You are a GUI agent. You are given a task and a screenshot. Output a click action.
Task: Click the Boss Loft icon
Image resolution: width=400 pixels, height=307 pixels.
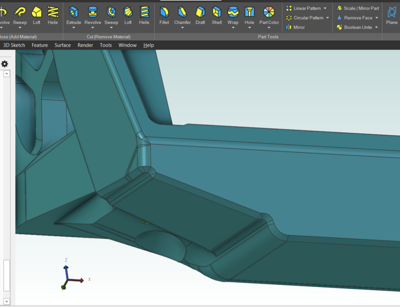pos(36,12)
